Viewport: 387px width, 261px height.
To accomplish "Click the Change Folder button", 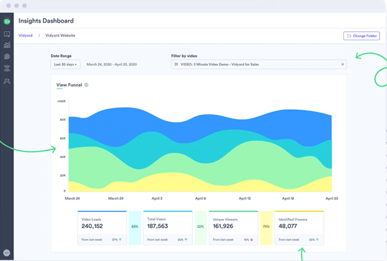I will [361, 36].
